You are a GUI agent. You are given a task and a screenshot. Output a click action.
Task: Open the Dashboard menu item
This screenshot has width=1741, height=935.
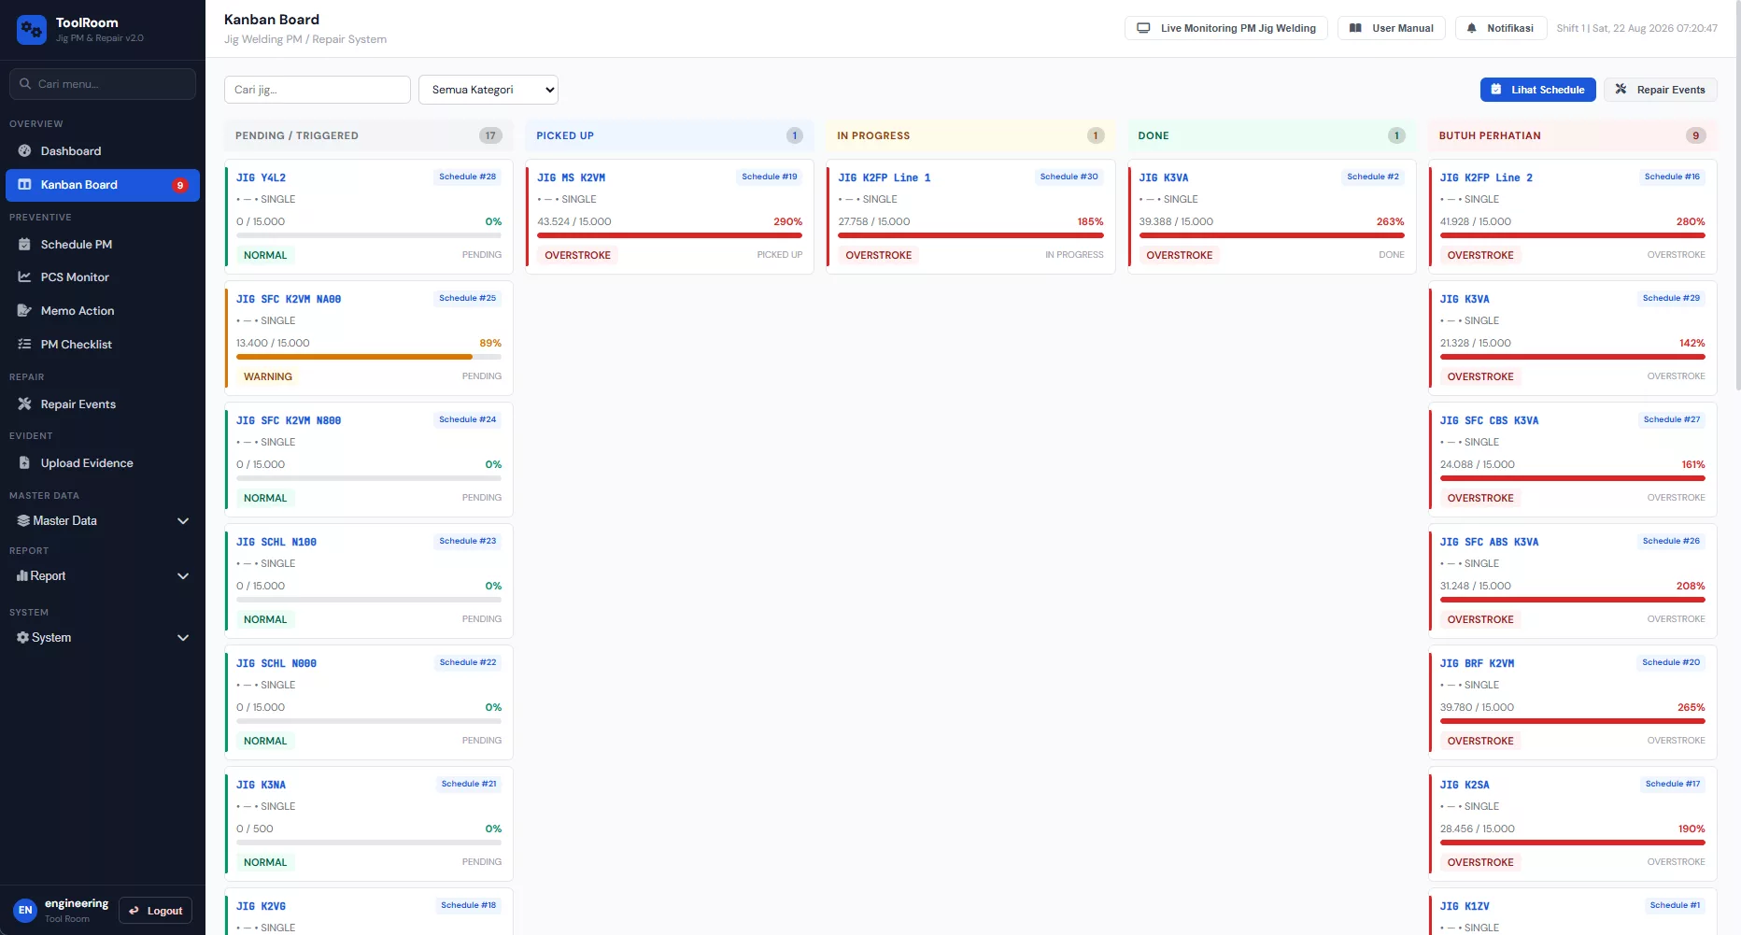tap(103, 151)
